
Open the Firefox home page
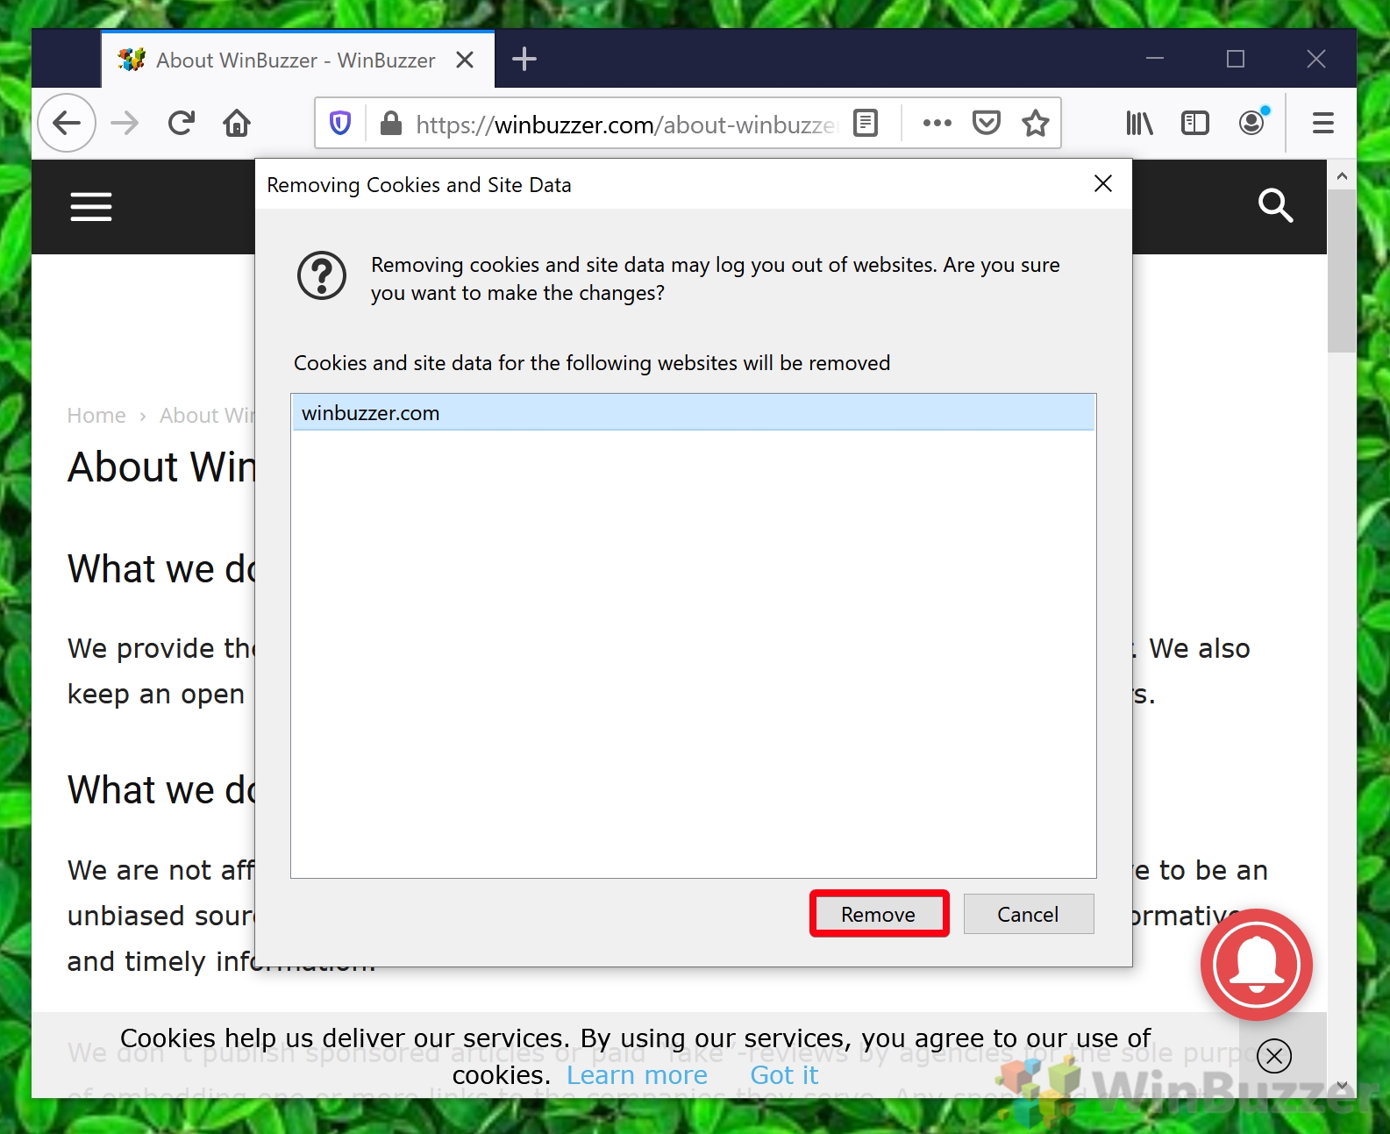(x=236, y=123)
